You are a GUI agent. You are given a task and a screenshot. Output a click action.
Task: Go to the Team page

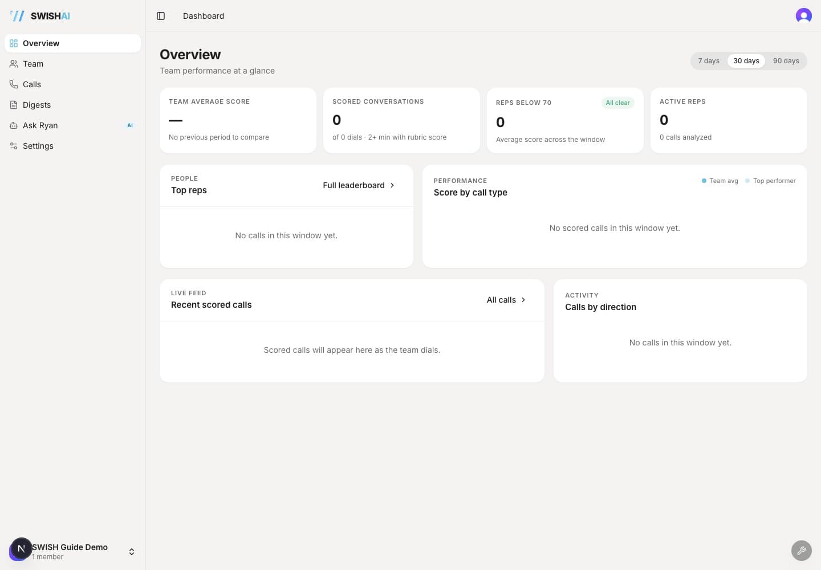coord(73,64)
